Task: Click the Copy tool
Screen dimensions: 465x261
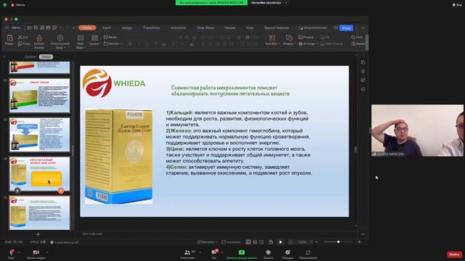Action: click(24, 43)
